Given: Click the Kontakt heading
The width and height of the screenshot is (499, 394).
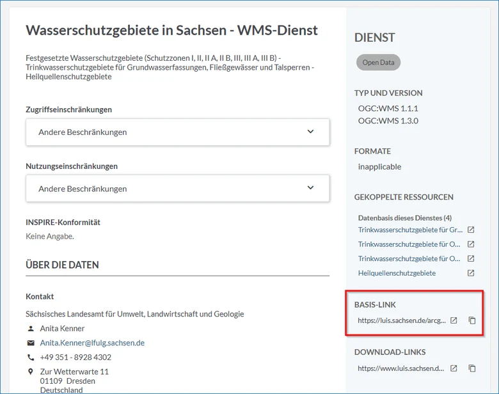Looking at the screenshot, I should [x=40, y=297].
